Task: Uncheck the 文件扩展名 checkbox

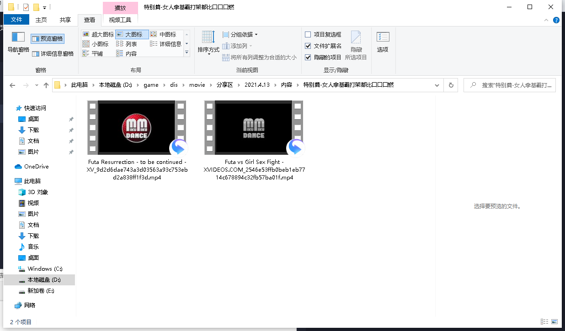Action: point(308,46)
